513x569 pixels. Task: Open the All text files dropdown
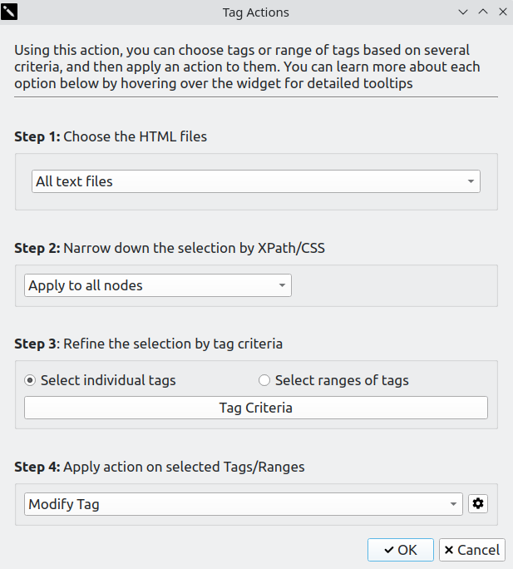[x=256, y=181]
